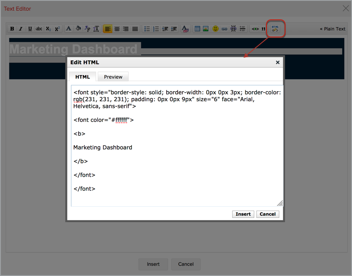Click inside the HTML code text area
Viewport: 352px width, 276px height.
click(177, 146)
